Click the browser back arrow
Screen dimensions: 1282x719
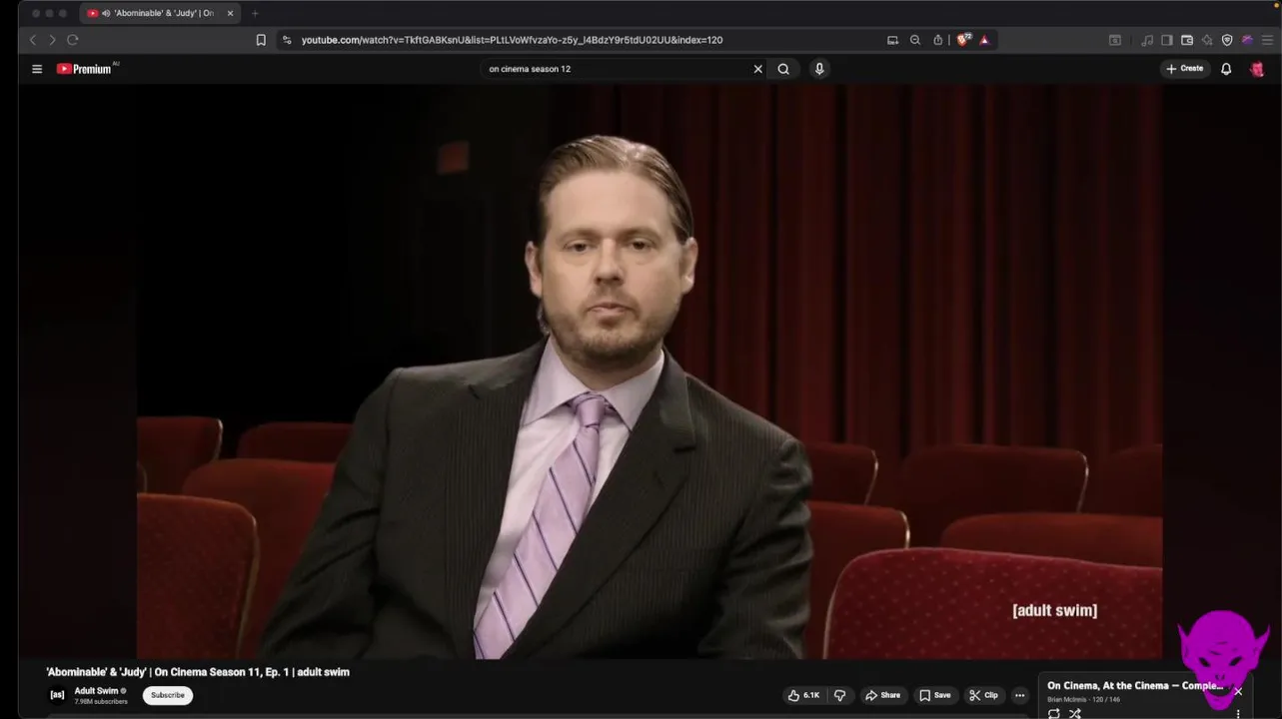[32, 40]
